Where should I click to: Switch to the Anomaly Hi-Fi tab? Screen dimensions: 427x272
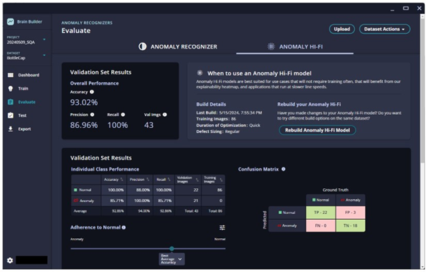point(295,47)
